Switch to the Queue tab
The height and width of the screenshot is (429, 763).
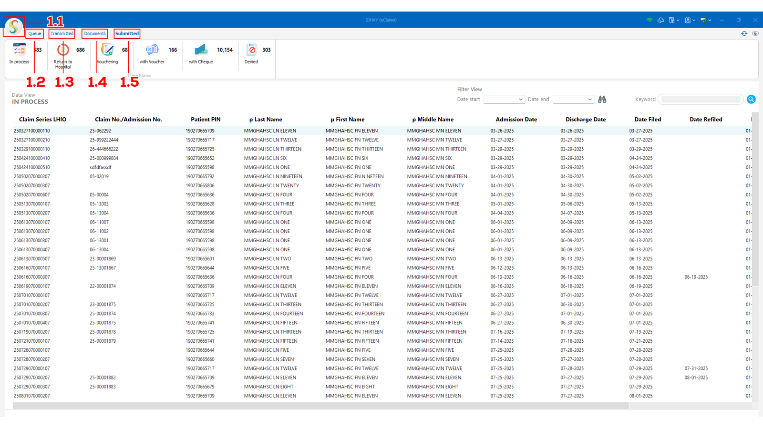pyautogui.click(x=35, y=33)
